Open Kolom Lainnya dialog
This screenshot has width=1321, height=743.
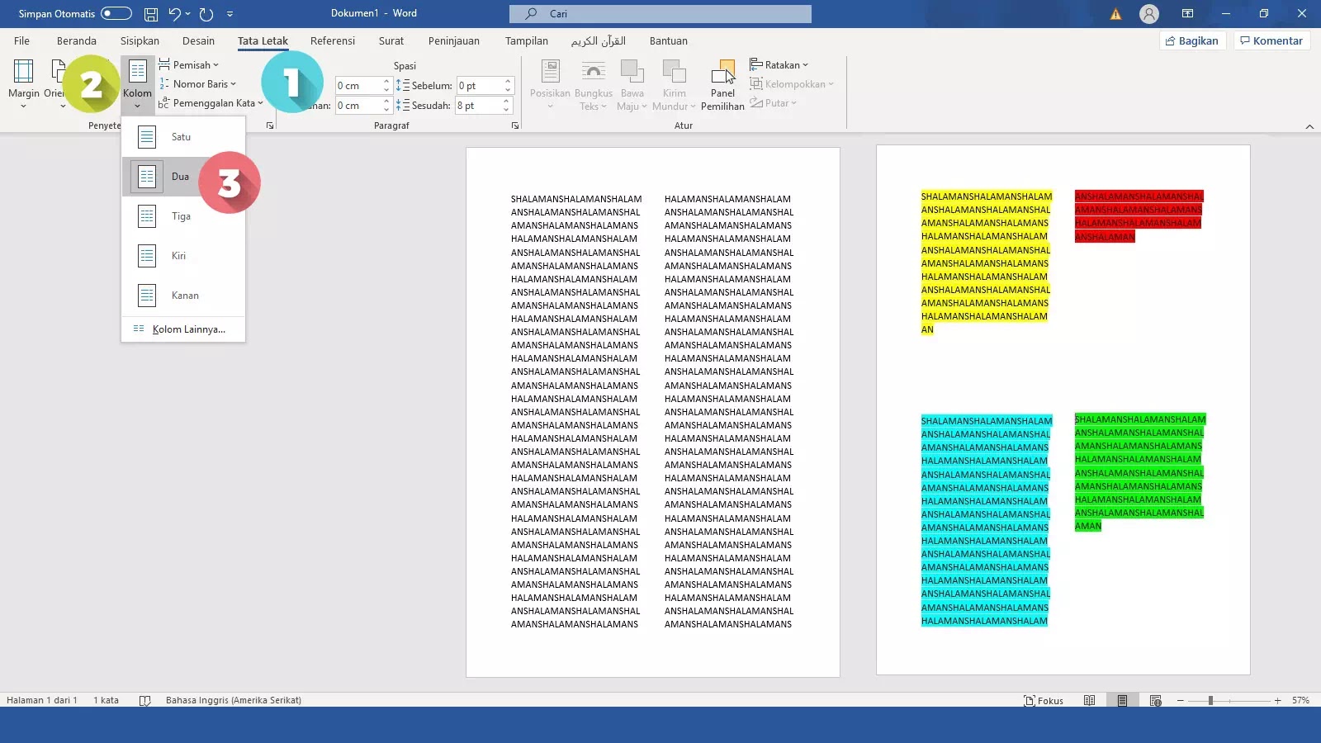(183, 329)
